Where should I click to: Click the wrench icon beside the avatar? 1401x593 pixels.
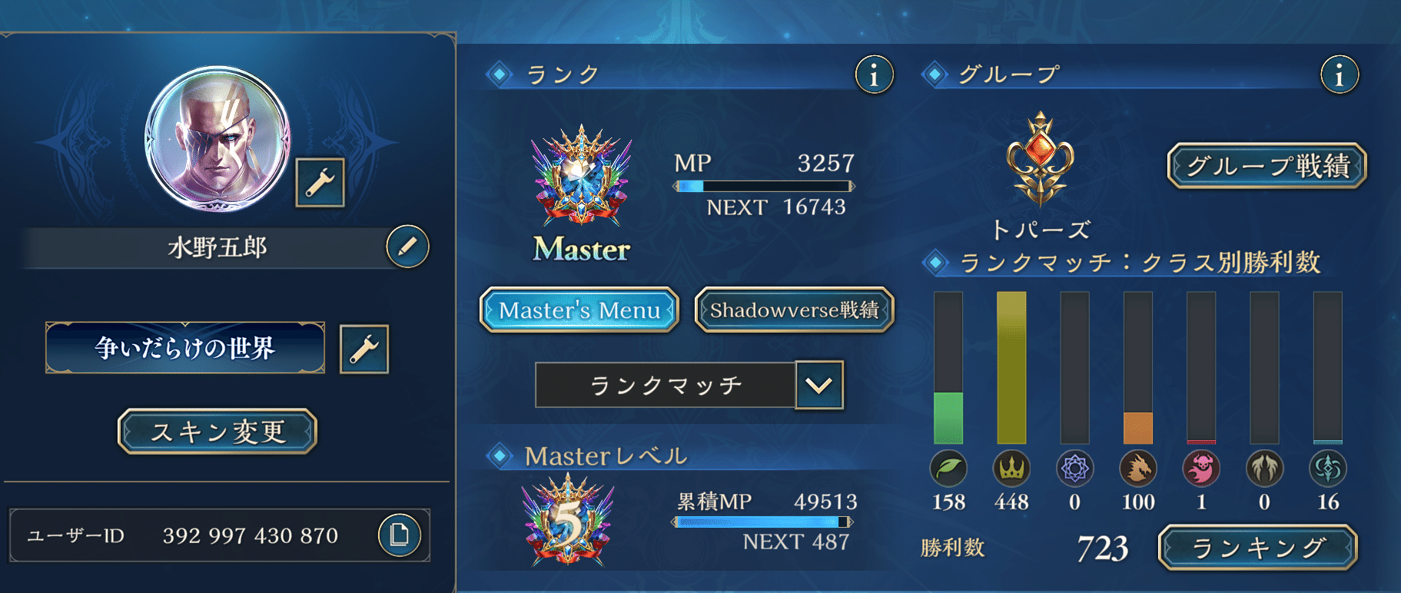[320, 183]
